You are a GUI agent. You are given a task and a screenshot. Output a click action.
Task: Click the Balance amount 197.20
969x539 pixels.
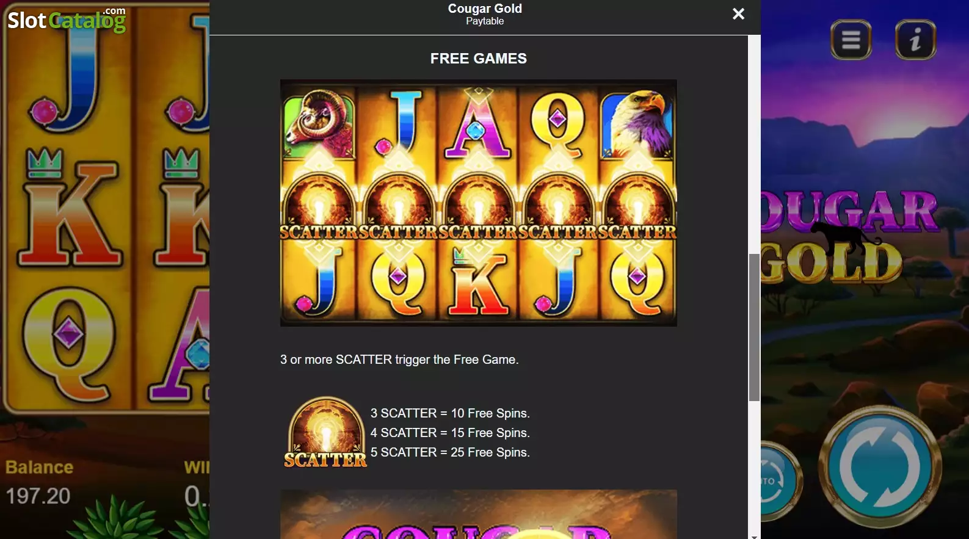38,496
